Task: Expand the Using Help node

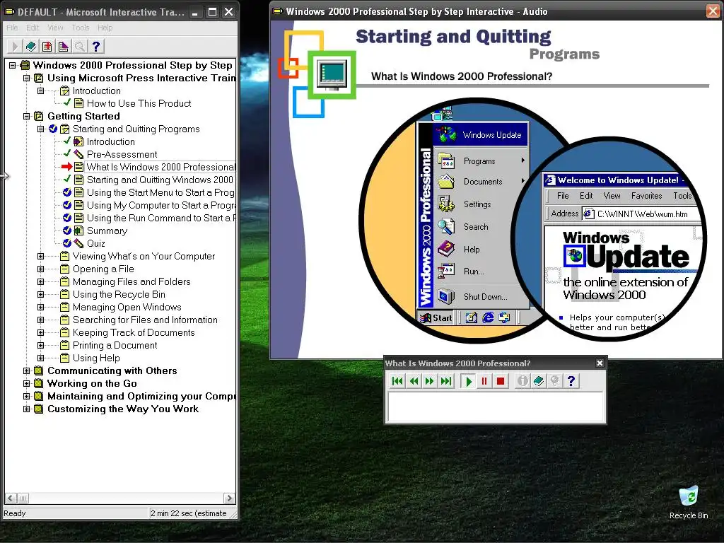Action: coord(40,357)
